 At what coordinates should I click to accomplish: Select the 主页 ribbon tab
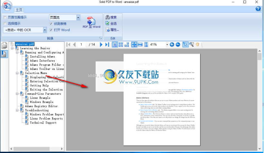[x=19, y=10]
